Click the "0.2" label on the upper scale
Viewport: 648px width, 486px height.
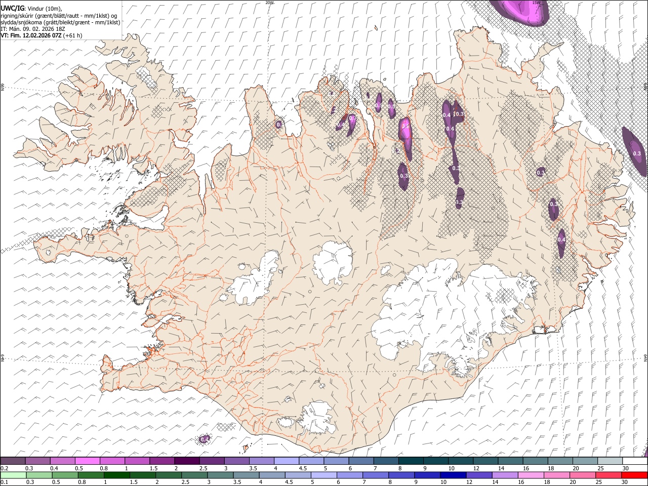[x=4, y=468]
